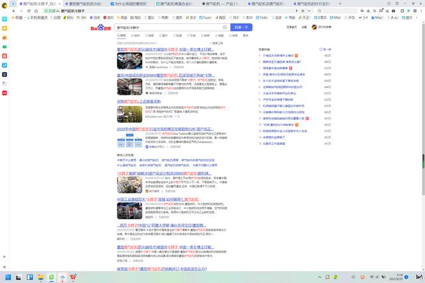Open the tab list dropdown at tab bar left
Screen dimensions: 425x283
click(x=13, y=4)
